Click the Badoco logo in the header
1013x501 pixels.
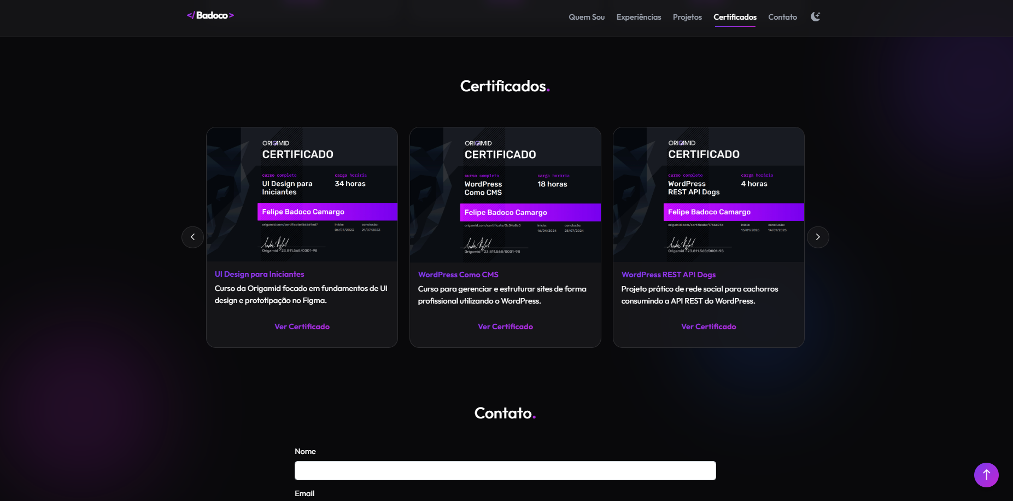(210, 15)
